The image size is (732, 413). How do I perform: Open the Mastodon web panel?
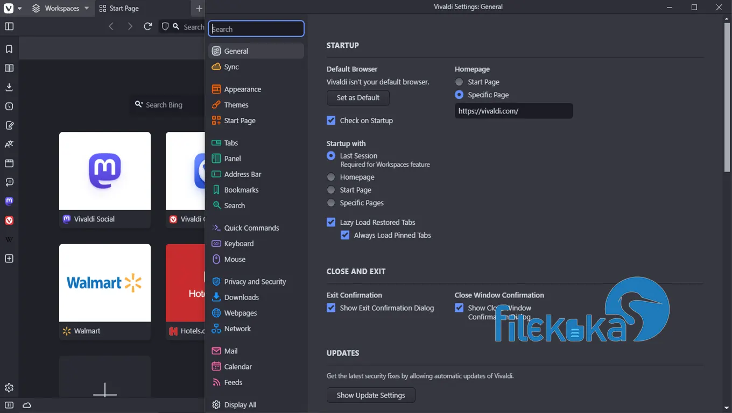tap(9, 201)
